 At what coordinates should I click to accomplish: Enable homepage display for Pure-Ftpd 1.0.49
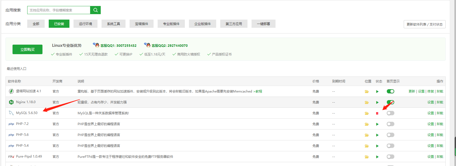[390, 157]
